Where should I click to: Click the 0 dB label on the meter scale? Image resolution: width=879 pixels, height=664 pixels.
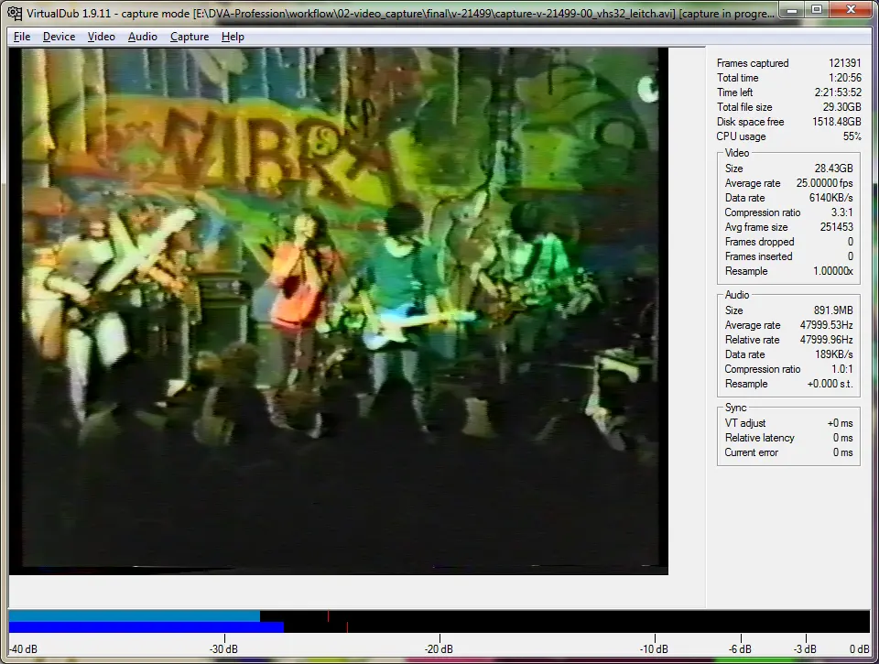tap(859, 649)
